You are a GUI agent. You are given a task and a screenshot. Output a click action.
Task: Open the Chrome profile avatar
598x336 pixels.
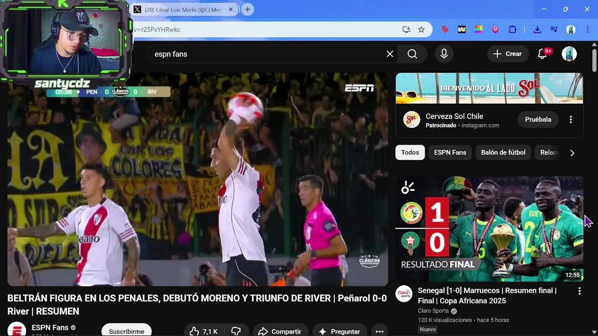click(571, 29)
